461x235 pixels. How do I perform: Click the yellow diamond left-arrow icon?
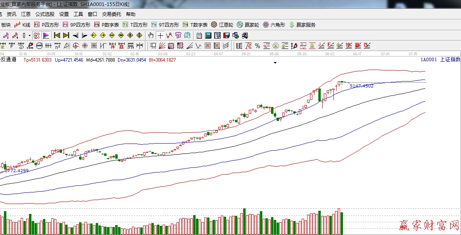pyautogui.click(x=94, y=35)
